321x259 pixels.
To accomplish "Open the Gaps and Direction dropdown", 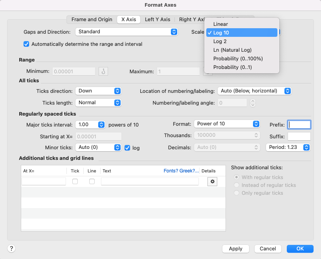I will pyautogui.click(x=126, y=32).
